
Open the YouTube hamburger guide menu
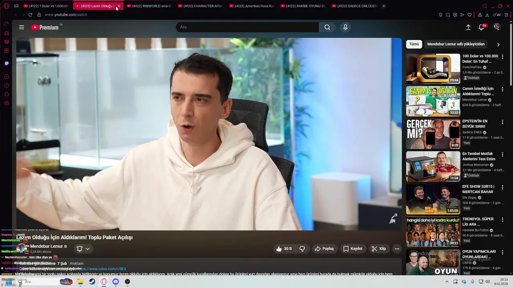pyautogui.click(x=22, y=27)
